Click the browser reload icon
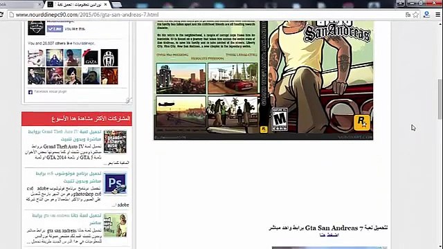 click(x=1, y=15)
